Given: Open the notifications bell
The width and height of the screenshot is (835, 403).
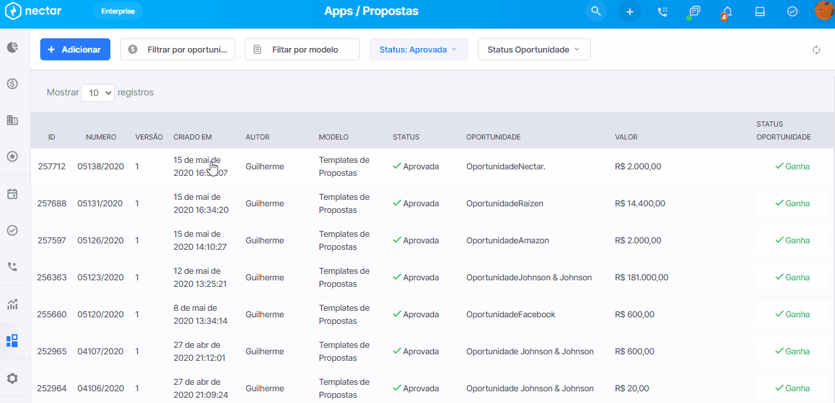Looking at the screenshot, I should 727,12.
